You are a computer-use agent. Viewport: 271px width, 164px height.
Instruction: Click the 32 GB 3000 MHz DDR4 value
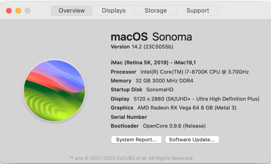coord(164,81)
